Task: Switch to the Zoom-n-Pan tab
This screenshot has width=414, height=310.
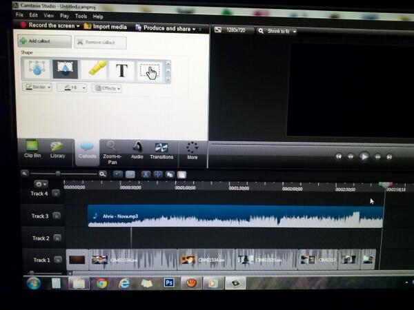Action: coord(112,153)
